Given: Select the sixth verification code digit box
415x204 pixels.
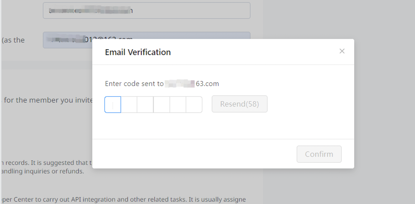Looking at the screenshot, I should click(x=194, y=105).
